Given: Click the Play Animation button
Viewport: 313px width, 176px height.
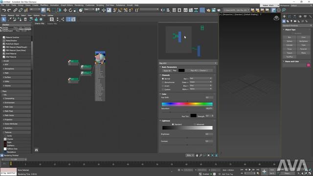Looking at the screenshot, I should (x=249, y=170).
